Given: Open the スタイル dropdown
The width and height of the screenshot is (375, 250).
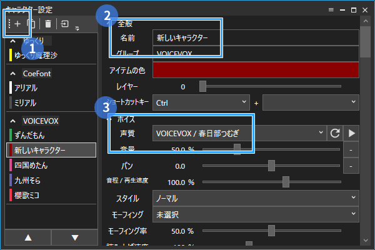Looking at the screenshot, I should coord(256,198).
